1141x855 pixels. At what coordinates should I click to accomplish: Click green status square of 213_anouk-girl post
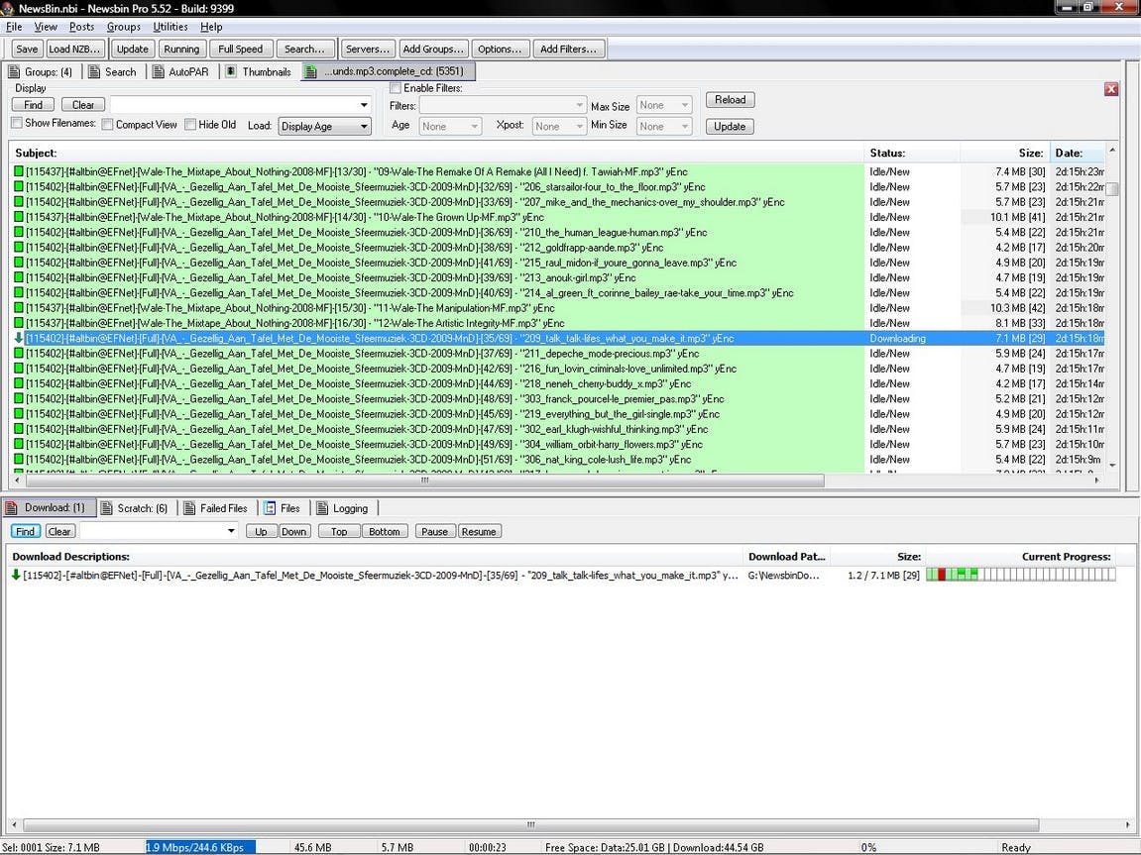(x=19, y=277)
